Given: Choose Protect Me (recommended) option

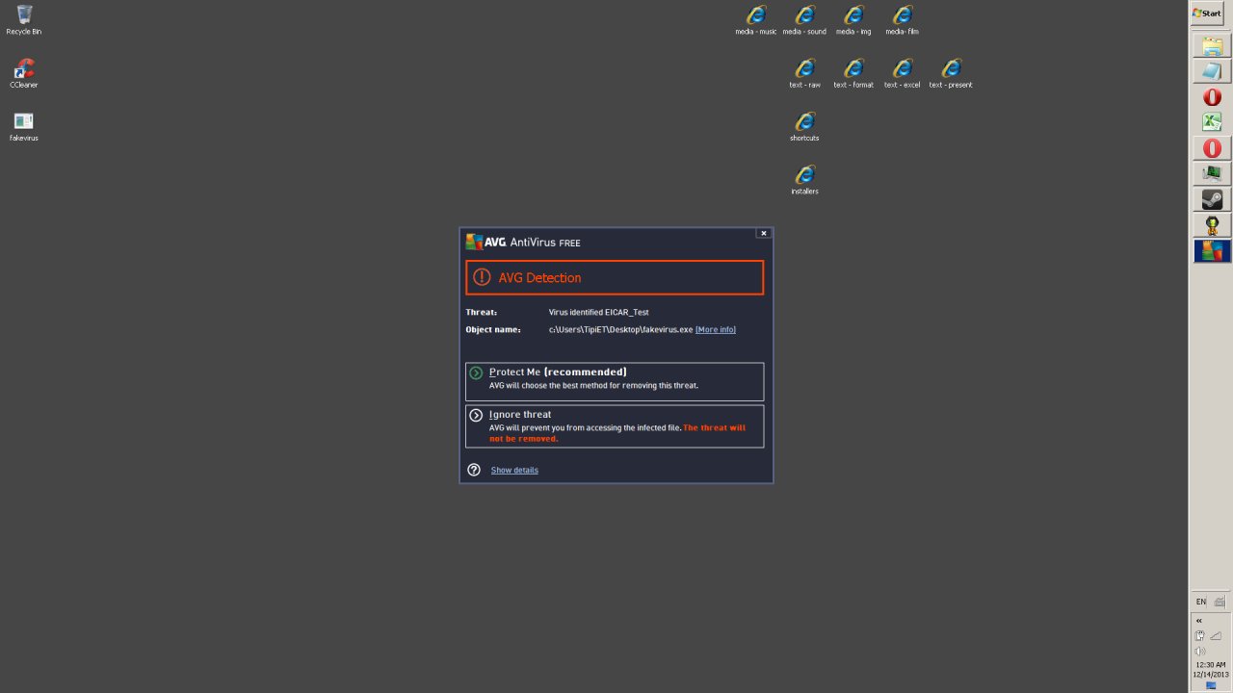Looking at the screenshot, I should tap(615, 381).
